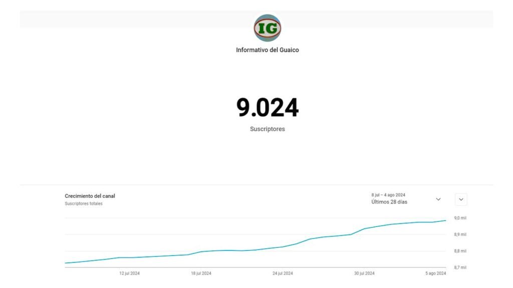Select the Informativo del Guaico channel name

click(268, 50)
